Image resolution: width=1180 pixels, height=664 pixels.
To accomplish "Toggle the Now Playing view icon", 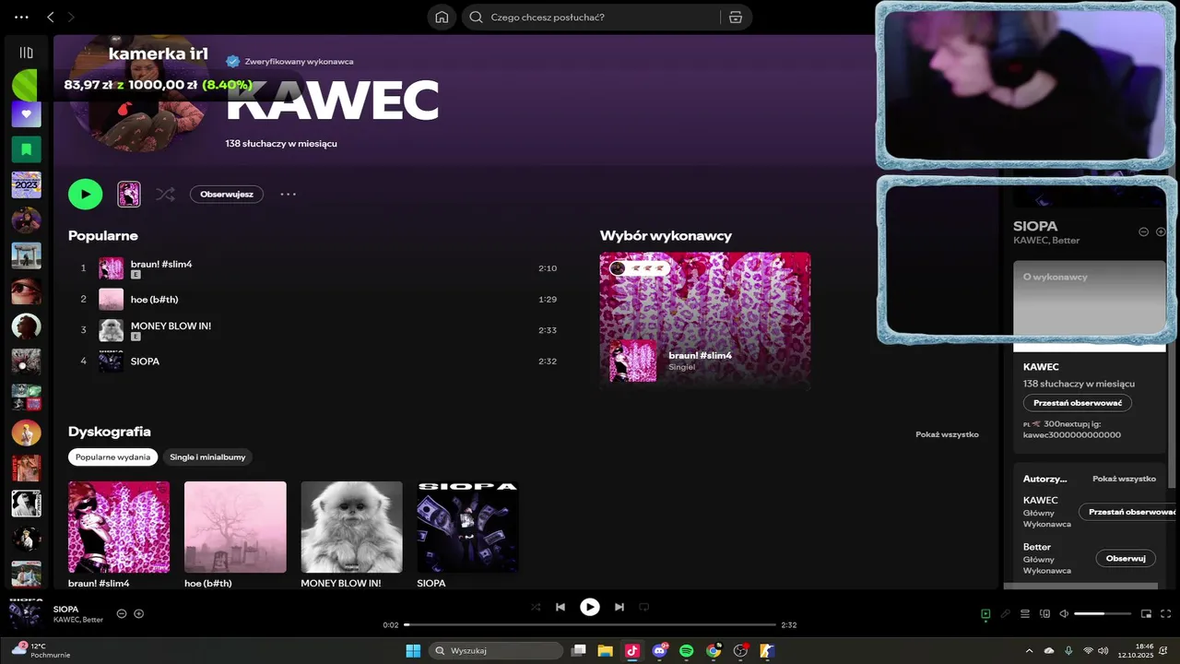I will (x=985, y=613).
